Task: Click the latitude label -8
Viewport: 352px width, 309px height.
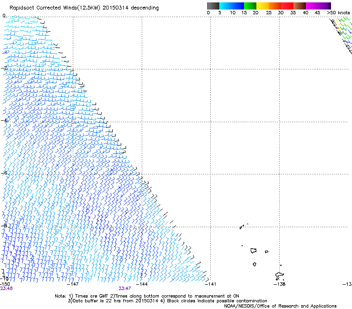Action: tap(4, 225)
